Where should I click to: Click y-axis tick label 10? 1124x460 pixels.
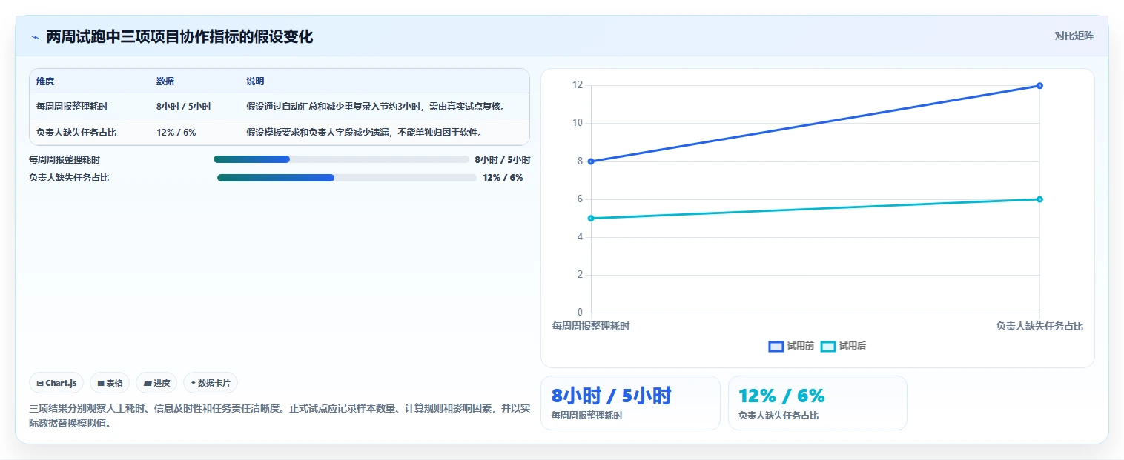click(578, 123)
